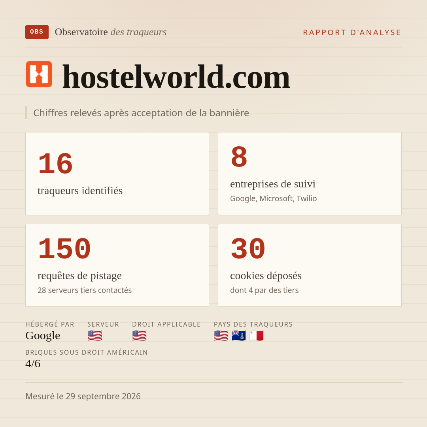
Task: Click the Malta flag icon
Action: 256,336
